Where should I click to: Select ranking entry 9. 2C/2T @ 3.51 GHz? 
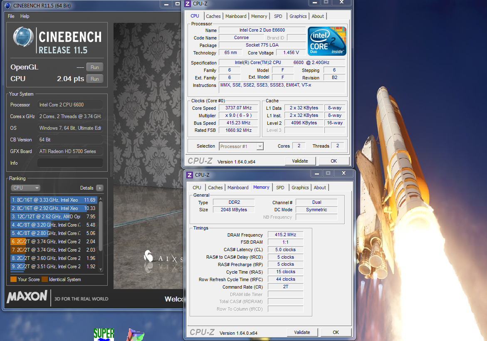[x=54, y=267]
